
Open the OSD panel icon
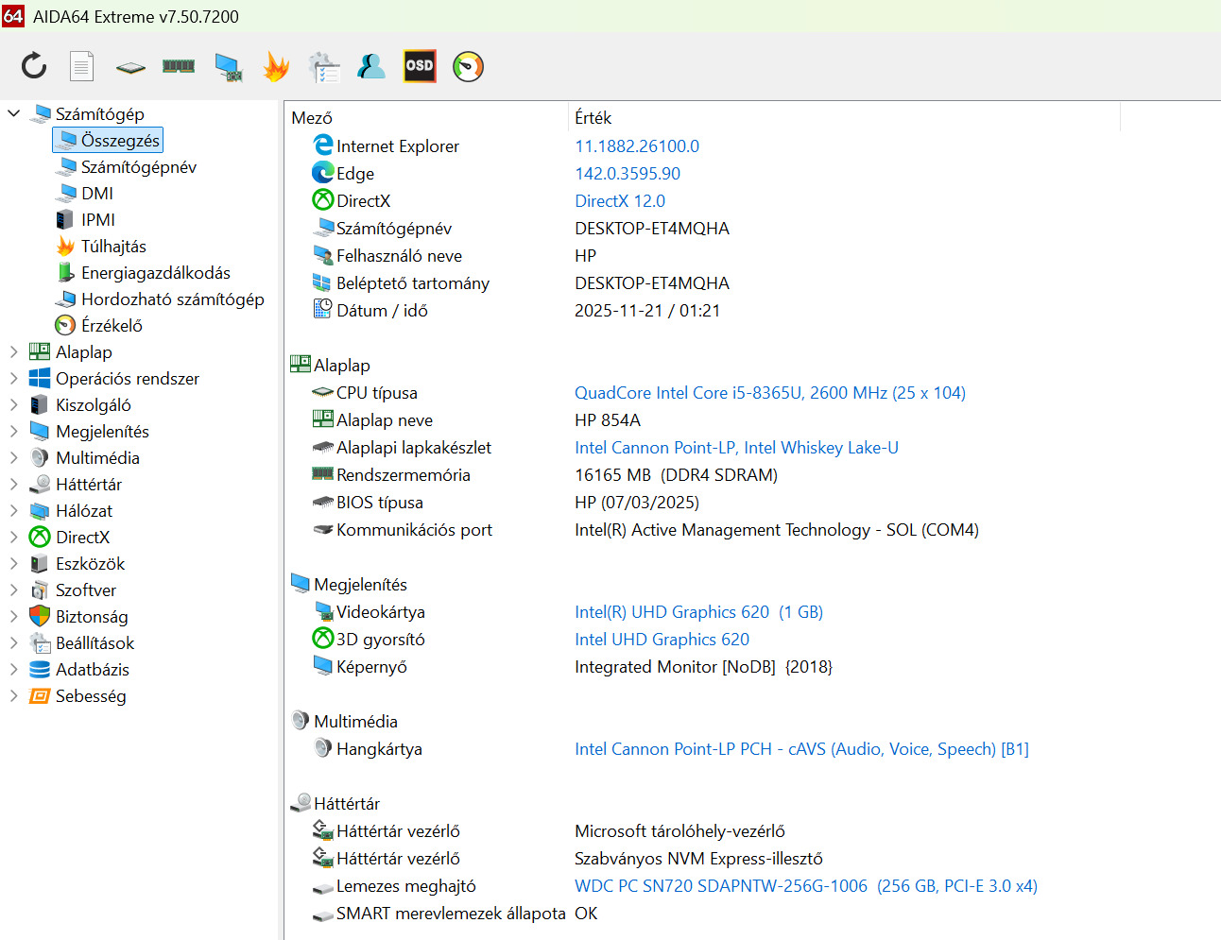pyautogui.click(x=420, y=66)
